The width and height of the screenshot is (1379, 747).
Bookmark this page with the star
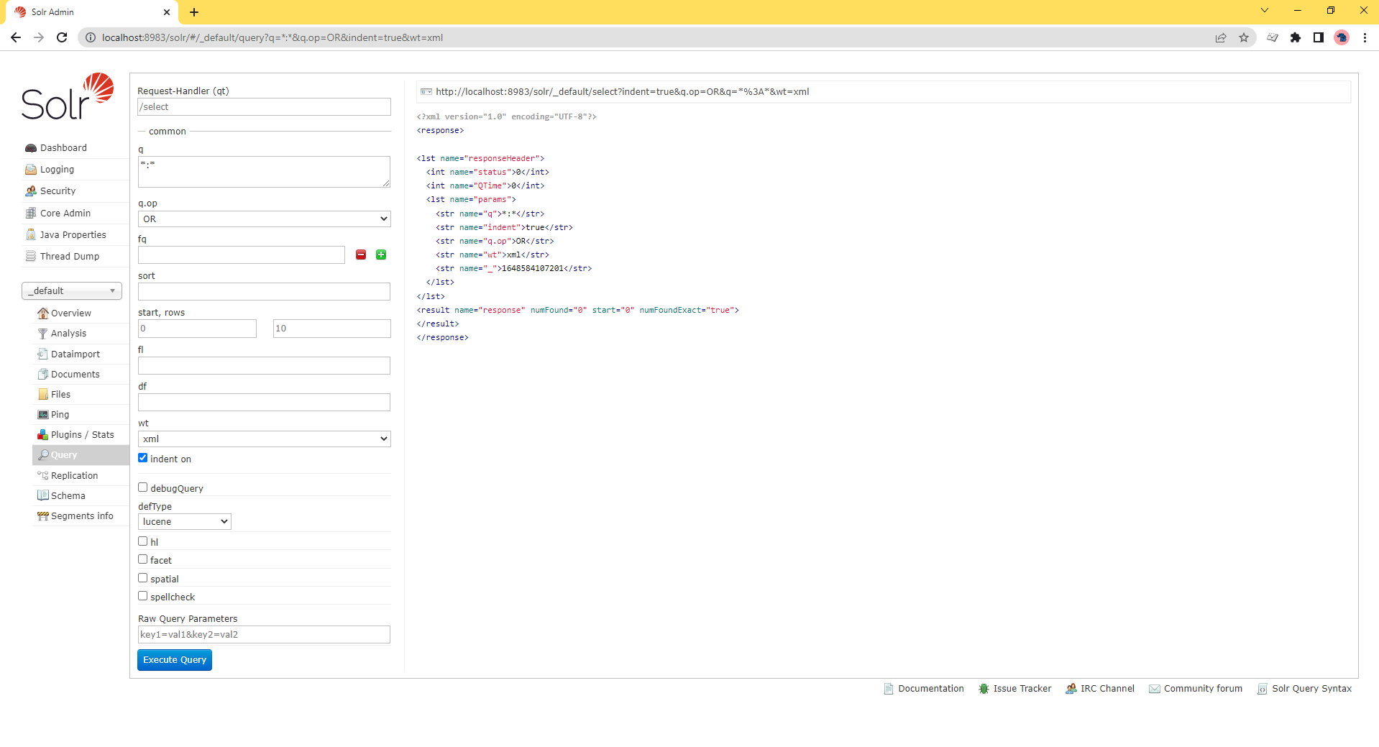1244,37
